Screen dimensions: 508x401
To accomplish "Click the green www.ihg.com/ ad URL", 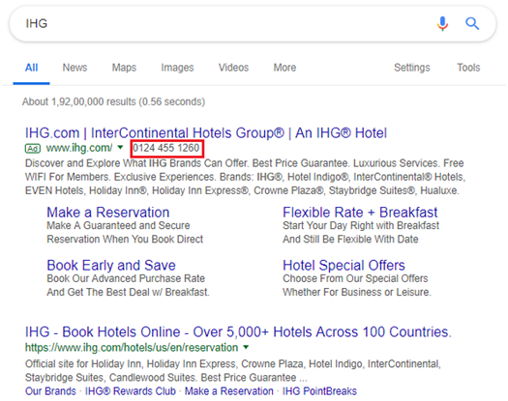I will pyautogui.click(x=79, y=148).
